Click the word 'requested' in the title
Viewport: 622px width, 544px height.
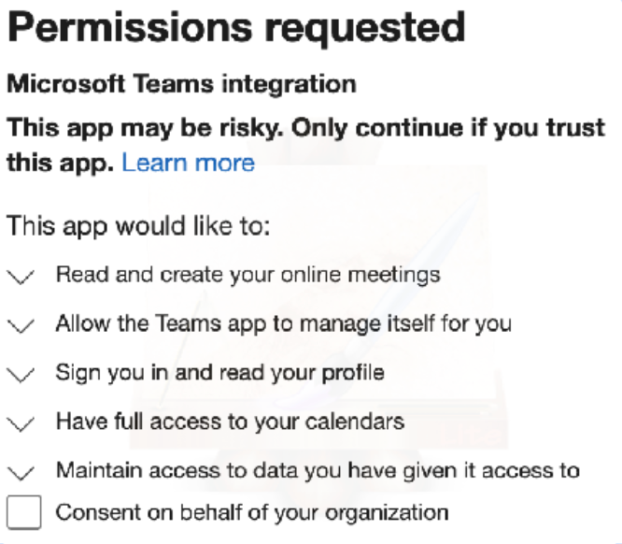click(364, 28)
